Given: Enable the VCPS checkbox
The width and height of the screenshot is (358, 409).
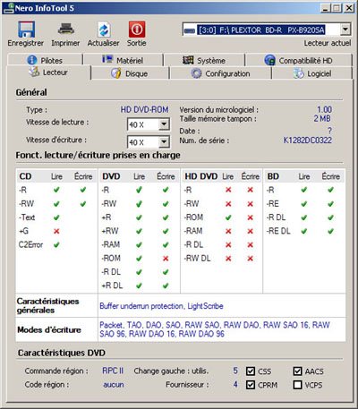Looking at the screenshot, I should [297, 385].
